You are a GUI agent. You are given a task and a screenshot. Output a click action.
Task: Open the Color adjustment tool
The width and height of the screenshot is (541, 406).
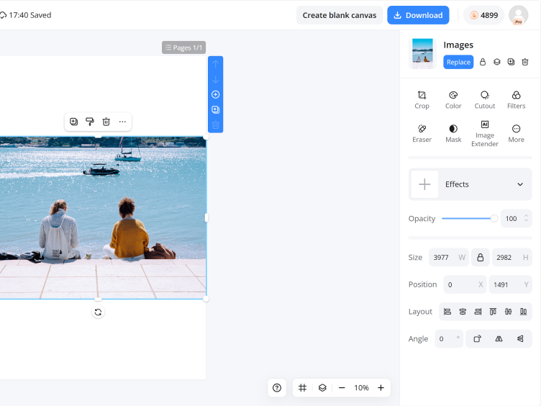pyautogui.click(x=453, y=100)
